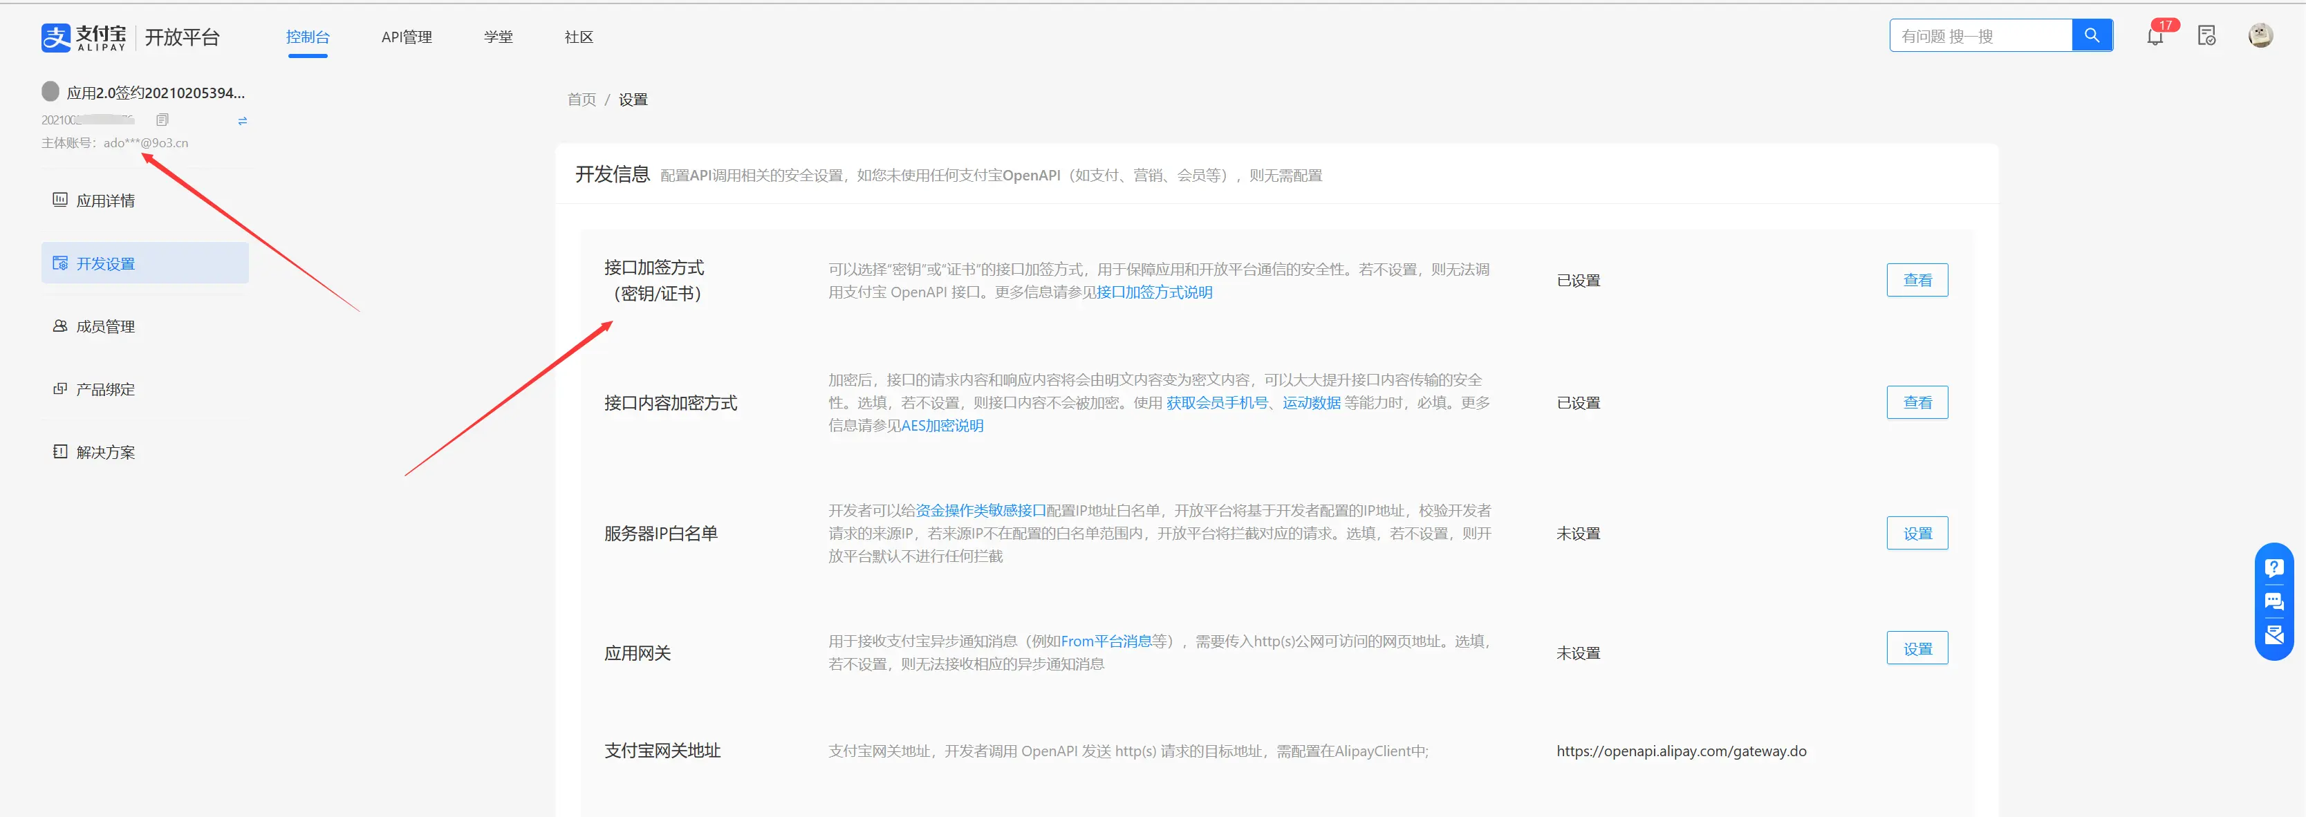Screen dimensions: 2306x817
Task: Click the 支付宝网关地址 label
Action: click(662, 751)
